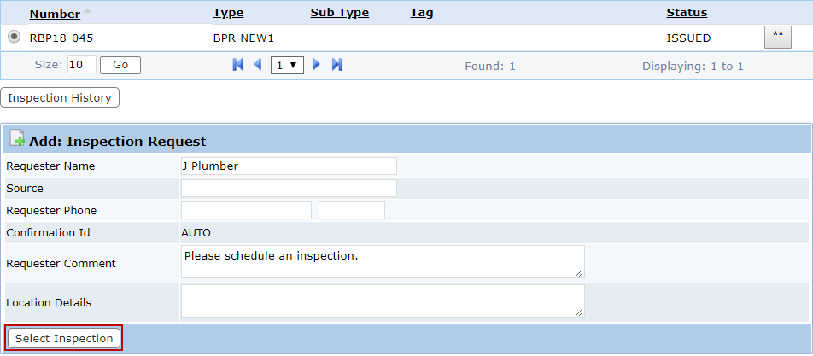Screen dimensions: 813x356
Task: Click the Add Inspection Request document icon
Action: click(x=17, y=139)
